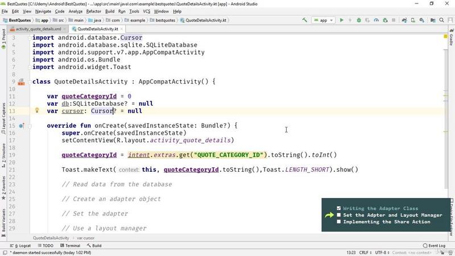The height and width of the screenshot is (256, 455).
Task: Click the Stop square icon
Action: (394, 20)
